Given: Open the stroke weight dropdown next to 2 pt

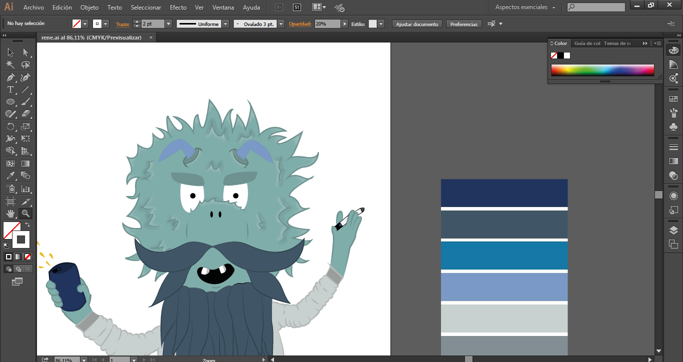Looking at the screenshot, I should [x=168, y=24].
